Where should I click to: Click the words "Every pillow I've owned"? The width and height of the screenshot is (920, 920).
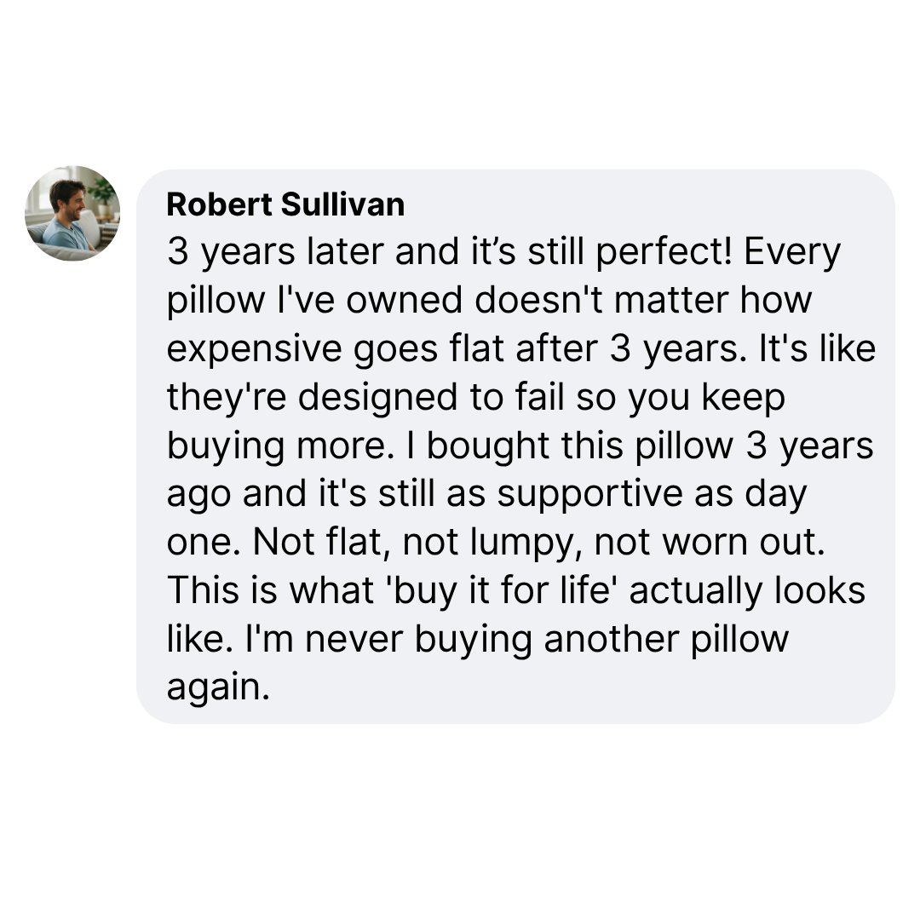(x=282, y=302)
